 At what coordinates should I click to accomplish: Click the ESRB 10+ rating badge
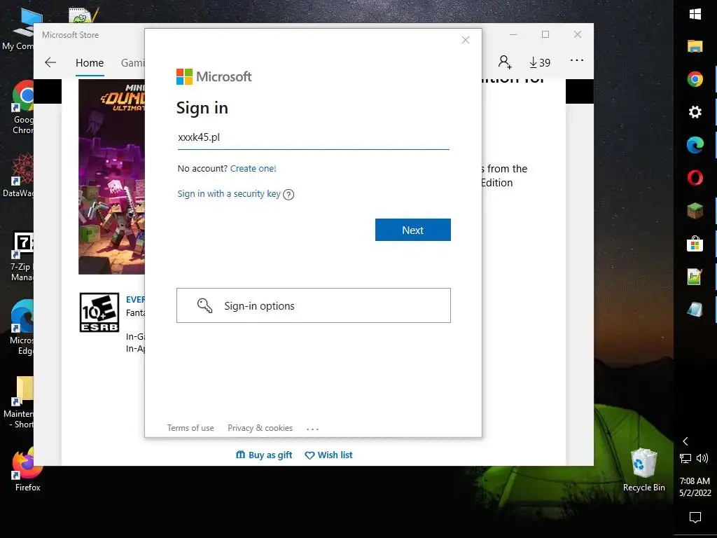(99, 312)
